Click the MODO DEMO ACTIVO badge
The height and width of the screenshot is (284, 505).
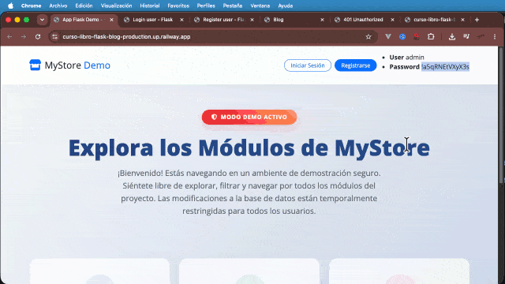[249, 117]
